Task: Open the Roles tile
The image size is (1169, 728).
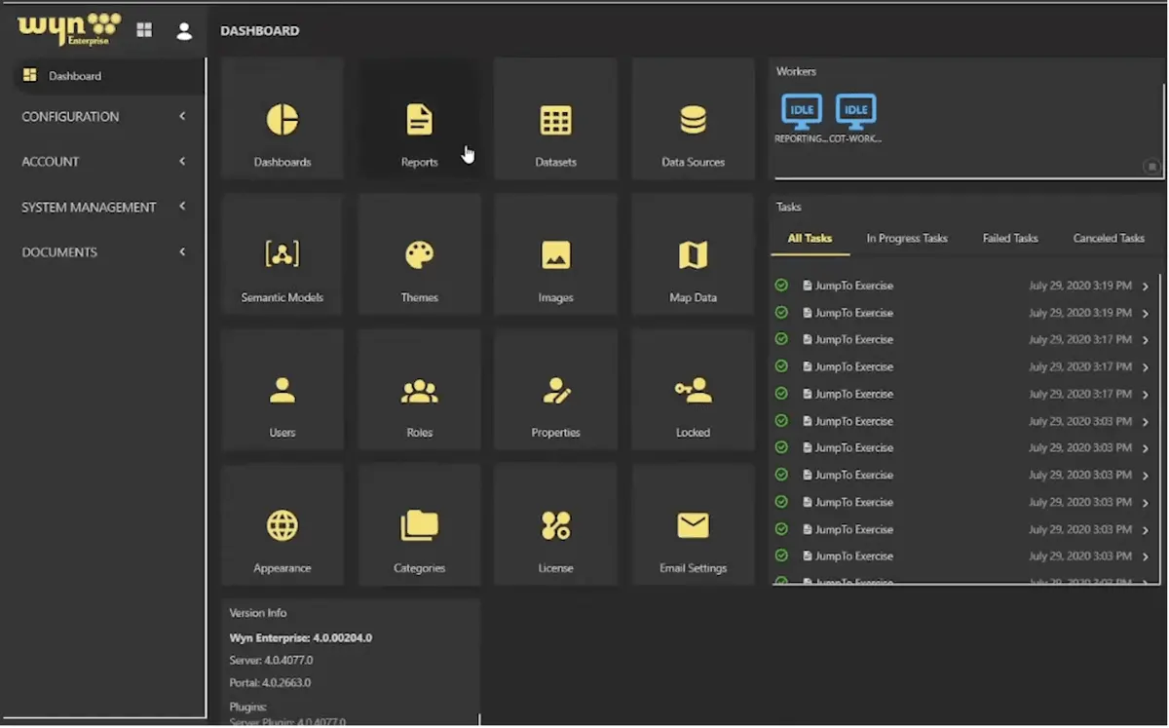Action: click(x=419, y=390)
